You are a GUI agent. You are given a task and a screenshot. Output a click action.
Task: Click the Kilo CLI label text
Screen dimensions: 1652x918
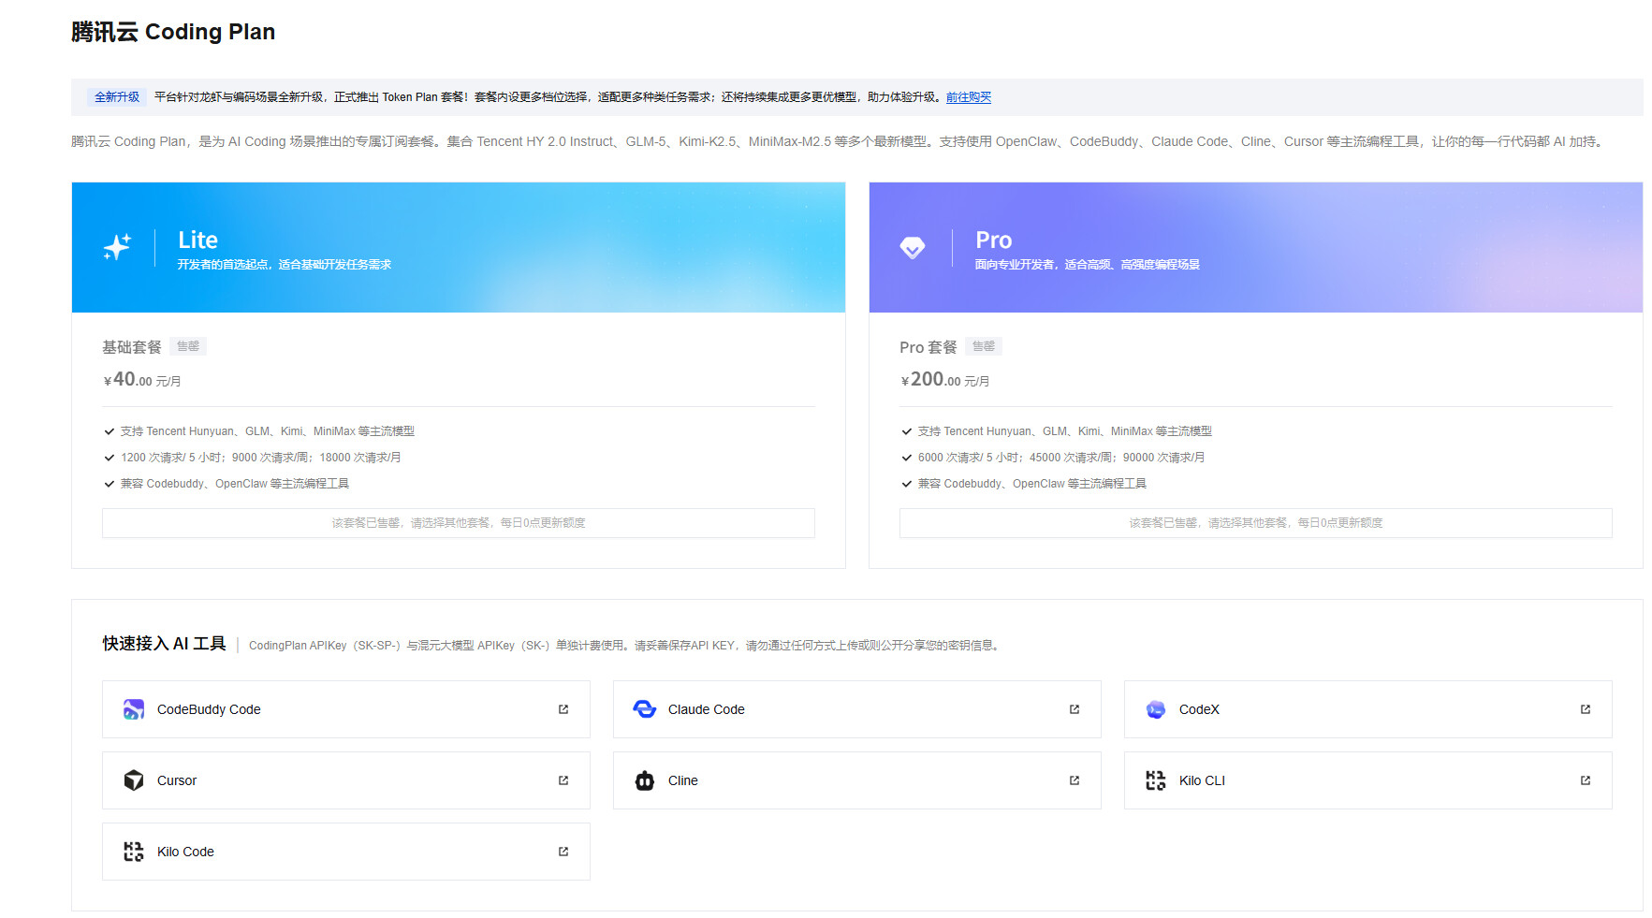click(x=1202, y=780)
